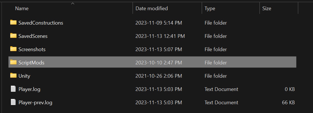
Task: Select the SavedScenes folder name
Action: [x=33, y=36]
